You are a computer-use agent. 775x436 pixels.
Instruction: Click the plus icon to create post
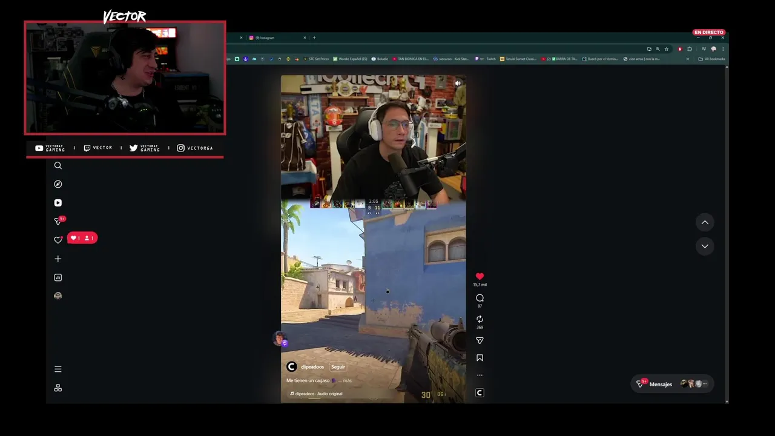[x=58, y=259]
